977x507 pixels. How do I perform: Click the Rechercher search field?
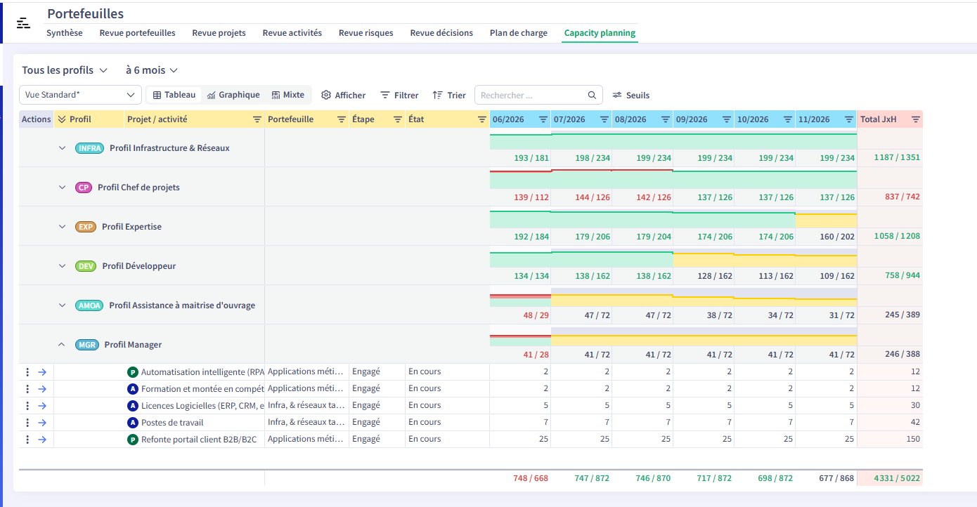[538, 95]
